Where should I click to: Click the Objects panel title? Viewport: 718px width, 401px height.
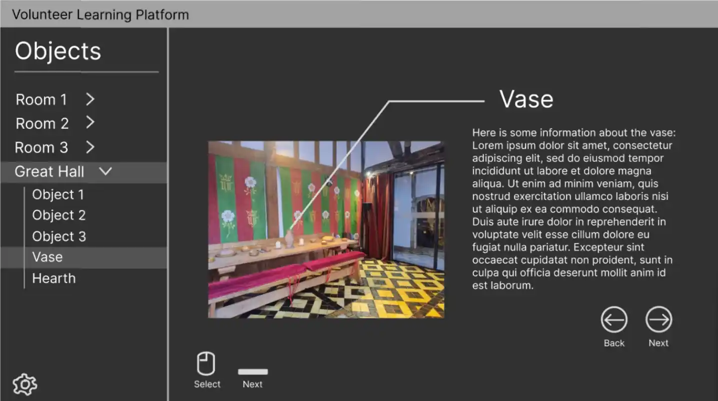[57, 50]
